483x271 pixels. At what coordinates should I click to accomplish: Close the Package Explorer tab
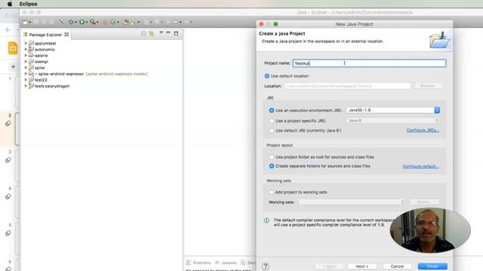coord(66,35)
